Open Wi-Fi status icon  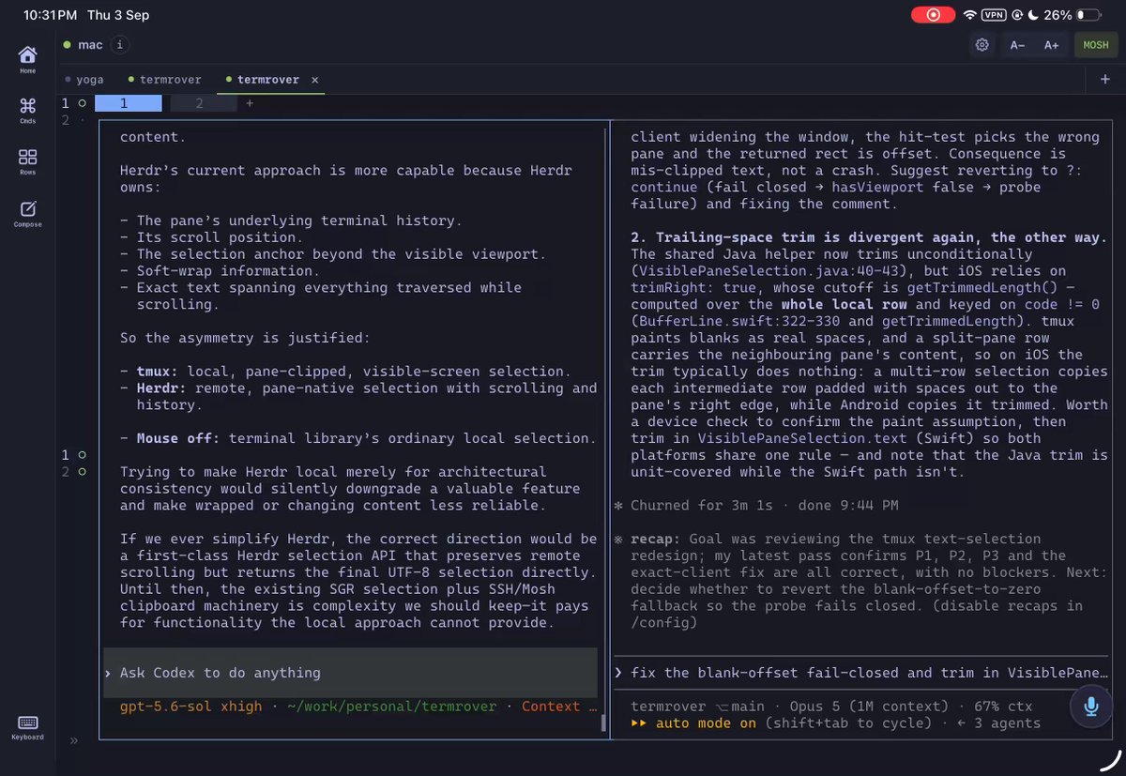pyautogui.click(x=969, y=15)
